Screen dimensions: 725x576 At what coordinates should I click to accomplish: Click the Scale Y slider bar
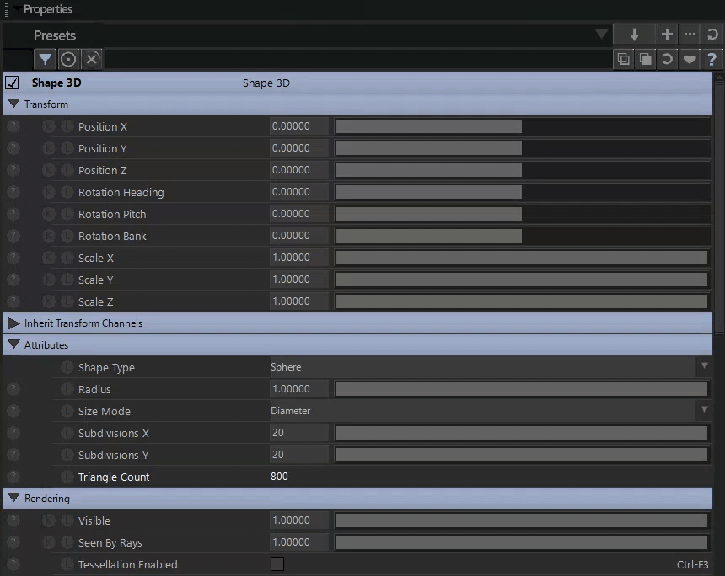(x=522, y=280)
